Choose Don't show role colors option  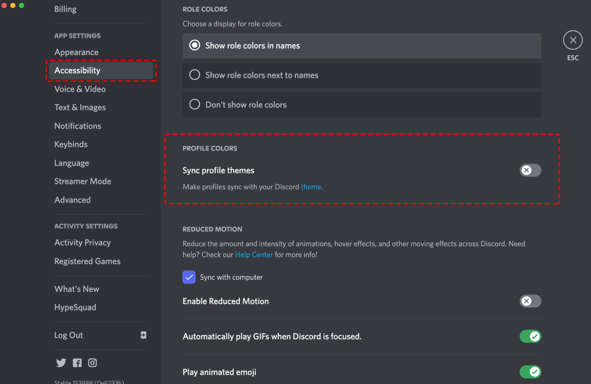click(195, 105)
